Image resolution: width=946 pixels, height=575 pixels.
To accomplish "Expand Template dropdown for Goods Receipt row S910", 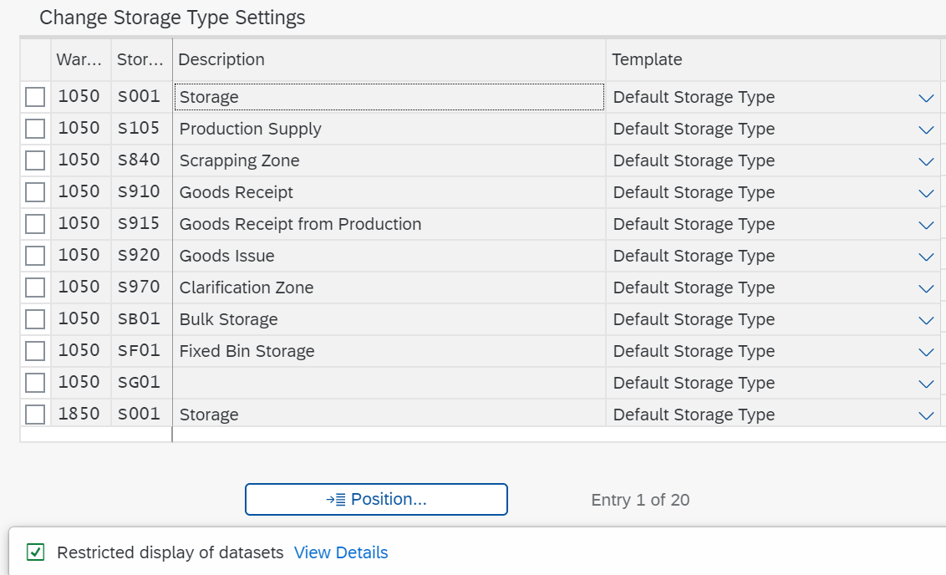I will click(926, 193).
